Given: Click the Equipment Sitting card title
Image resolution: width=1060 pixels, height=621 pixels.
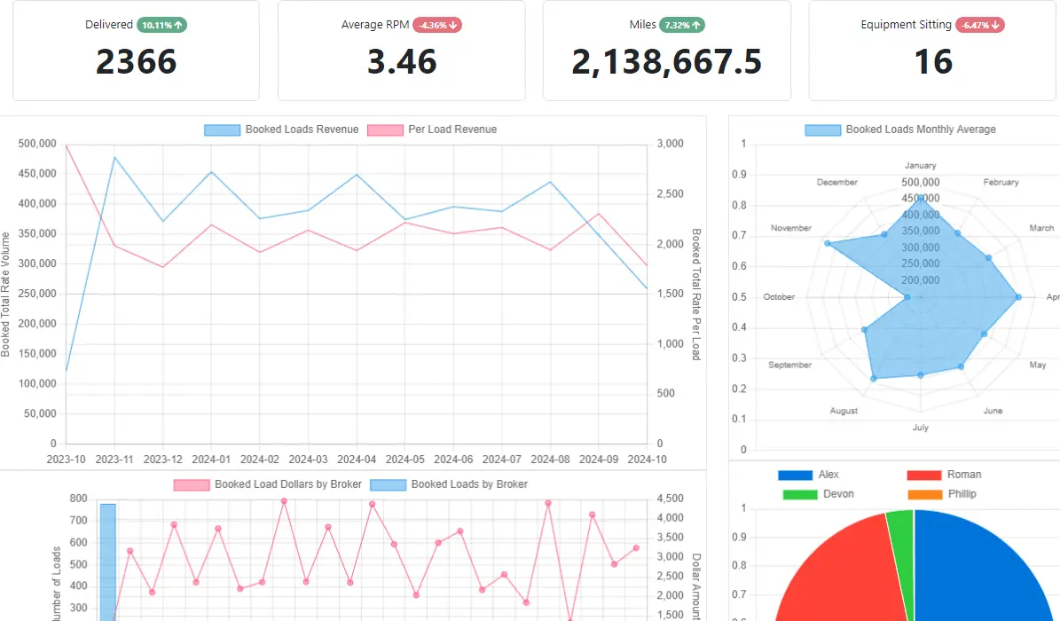Looking at the screenshot, I should pos(906,24).
